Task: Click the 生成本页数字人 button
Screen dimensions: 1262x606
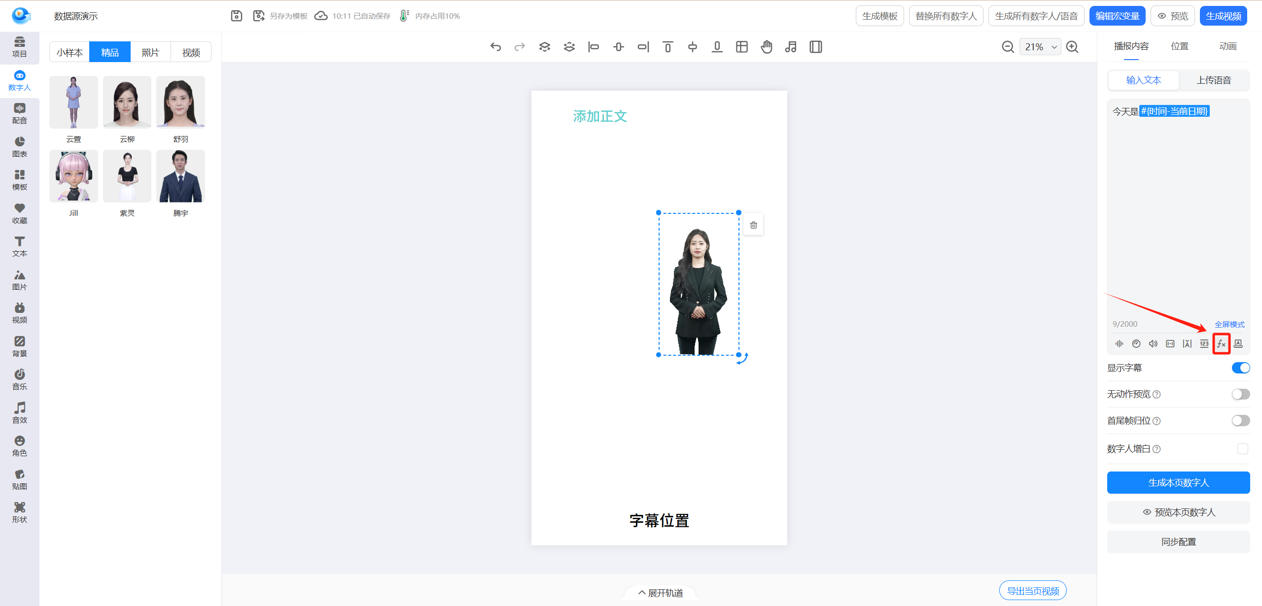Action: click(x=1178, y=483)
